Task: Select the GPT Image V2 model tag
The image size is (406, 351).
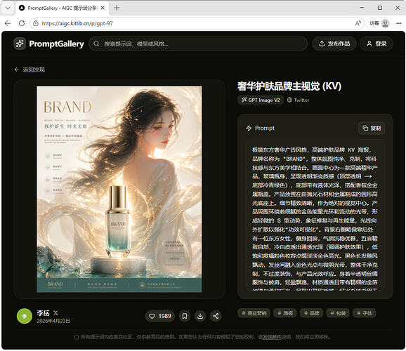Action: (x=261, y=100)
